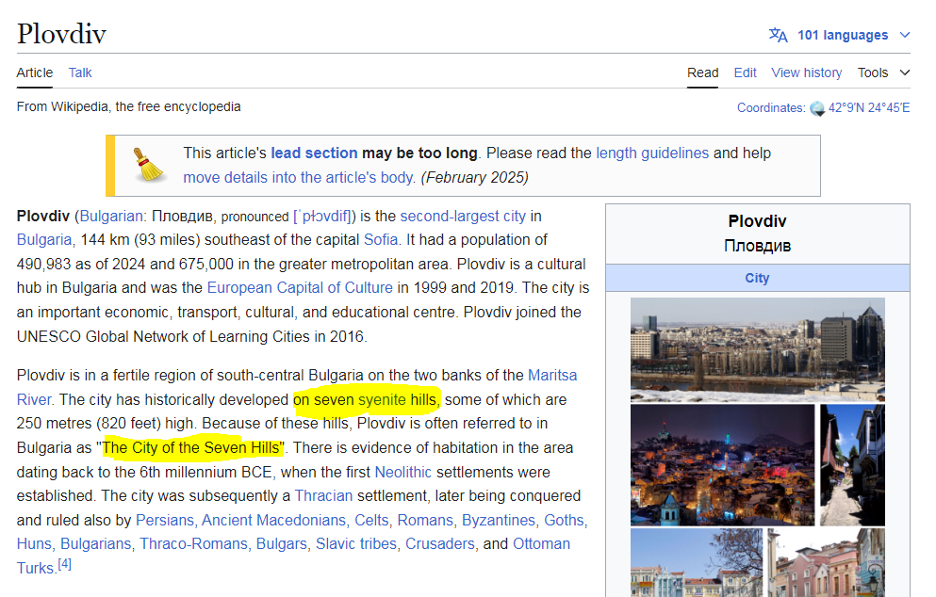Click the language translation icon
The height and width of the screenshot is (597, 936).
tap(778, 35)
